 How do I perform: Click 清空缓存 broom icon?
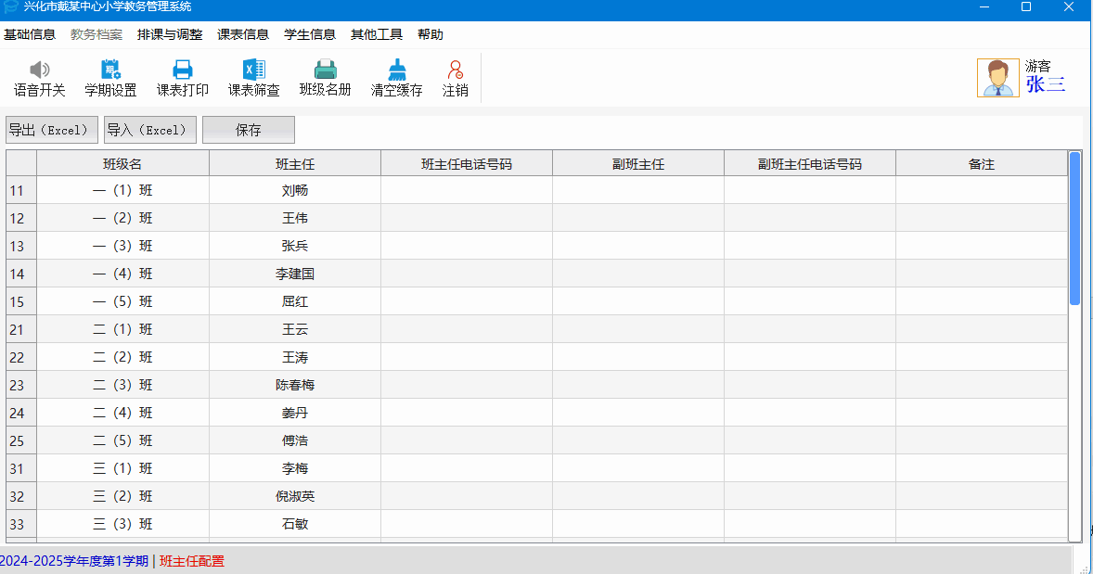pos(397,70)
